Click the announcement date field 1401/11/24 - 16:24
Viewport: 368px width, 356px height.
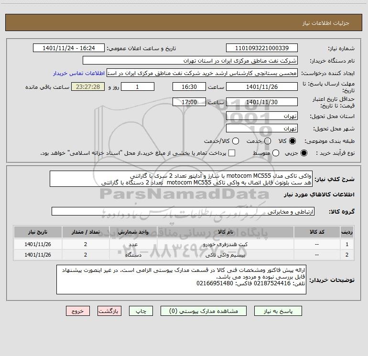pos(69,48)
